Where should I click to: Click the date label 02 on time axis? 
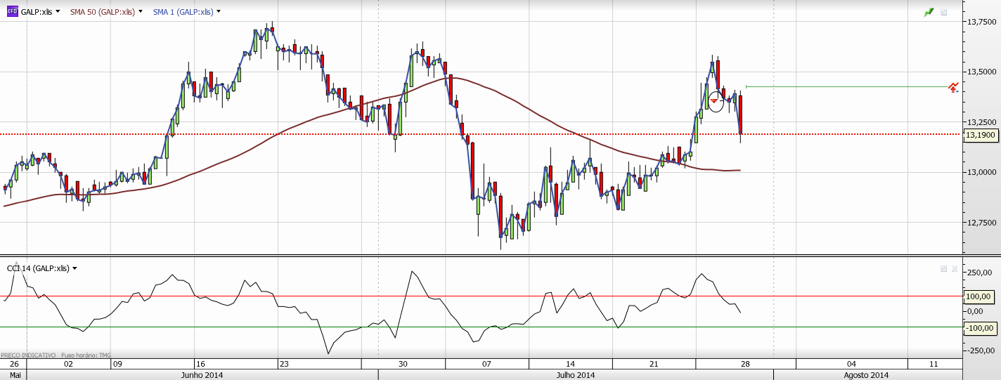[68, 364]
